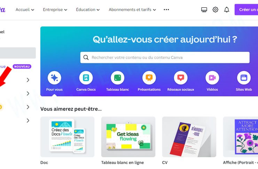Open the Vidéos category icon
Image resolution: width=258 pixels, height=169 pixels.
coord(212,78)
